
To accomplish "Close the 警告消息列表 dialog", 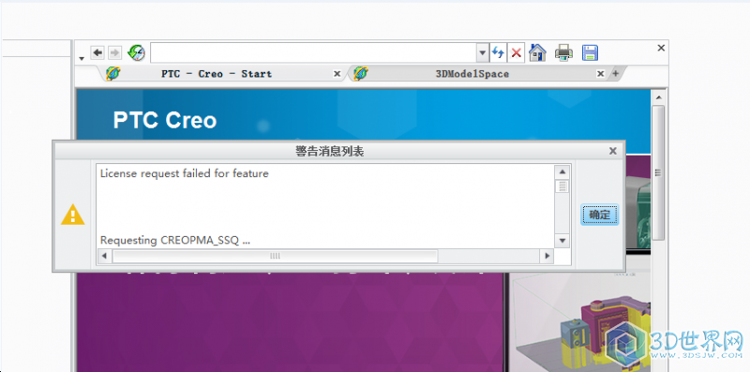I will click(x=613, y=151).
